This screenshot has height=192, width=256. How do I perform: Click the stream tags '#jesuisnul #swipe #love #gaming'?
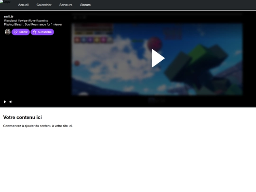pyautogui.click(x=26, y=20)
